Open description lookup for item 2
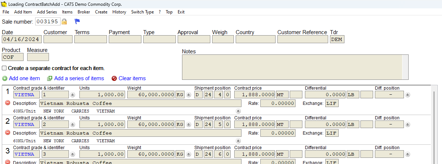442x164 pixels. click(239, 141)
